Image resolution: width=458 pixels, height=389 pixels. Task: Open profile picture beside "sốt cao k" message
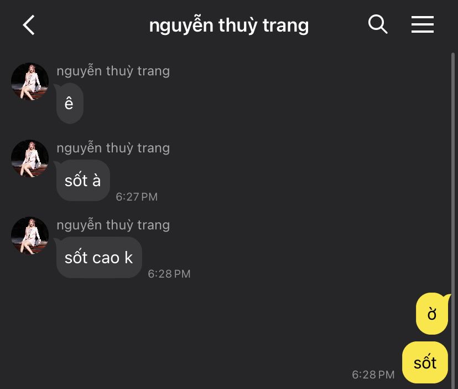point(30,236)
